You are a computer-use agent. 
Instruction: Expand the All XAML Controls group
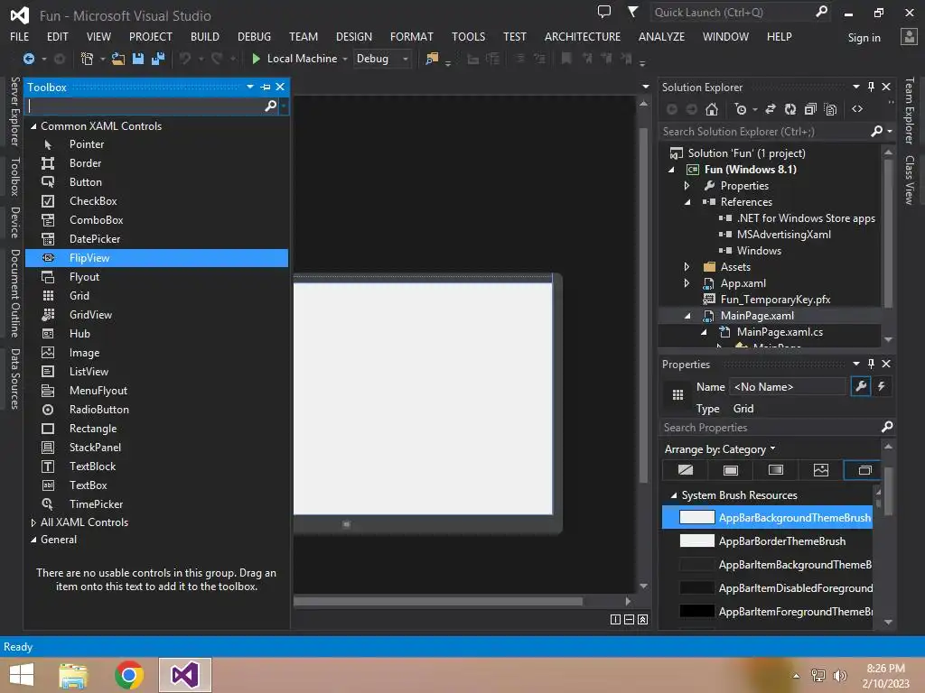point(33,522)
